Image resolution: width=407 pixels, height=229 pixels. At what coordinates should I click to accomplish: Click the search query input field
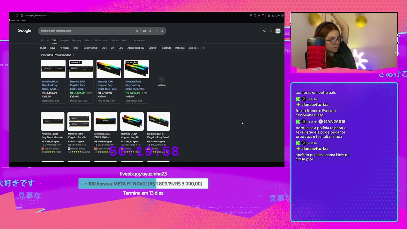point(86,31)
